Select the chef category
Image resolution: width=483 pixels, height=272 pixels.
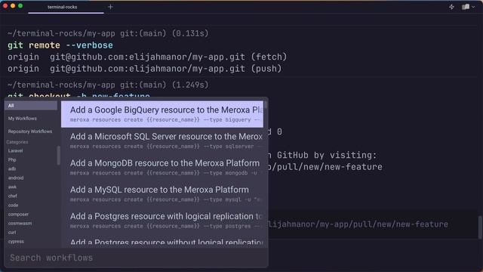(13, 196)
